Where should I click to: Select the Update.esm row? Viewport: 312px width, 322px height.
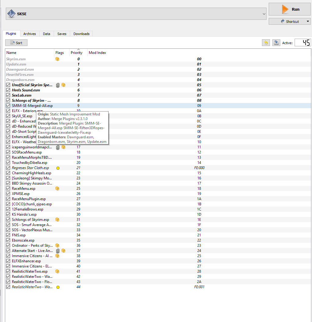[x=158, y=64]
